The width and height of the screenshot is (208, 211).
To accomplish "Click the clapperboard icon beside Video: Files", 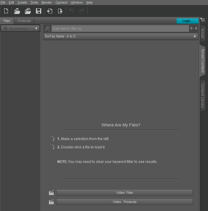I will coord(51,193).
